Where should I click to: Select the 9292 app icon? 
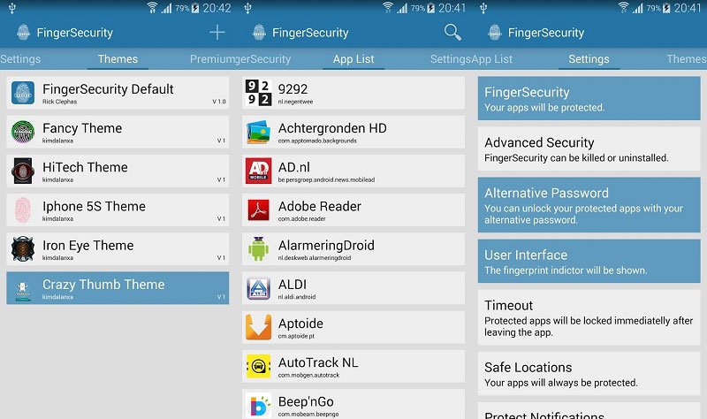click(x=258, y=93)
